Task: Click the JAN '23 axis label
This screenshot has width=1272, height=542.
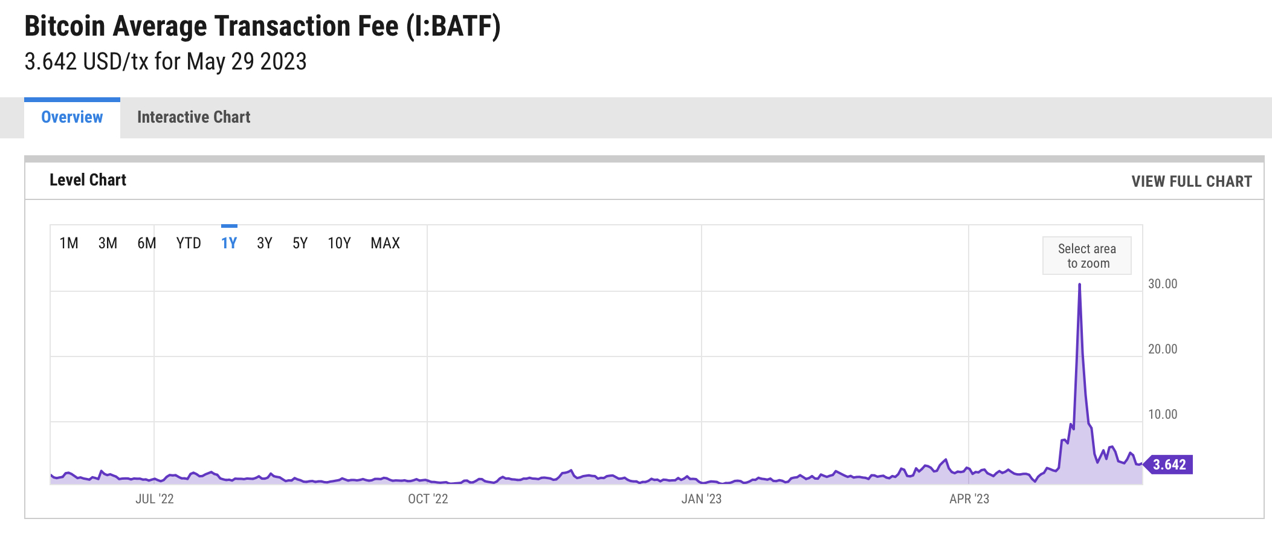Action: point(702,499)
